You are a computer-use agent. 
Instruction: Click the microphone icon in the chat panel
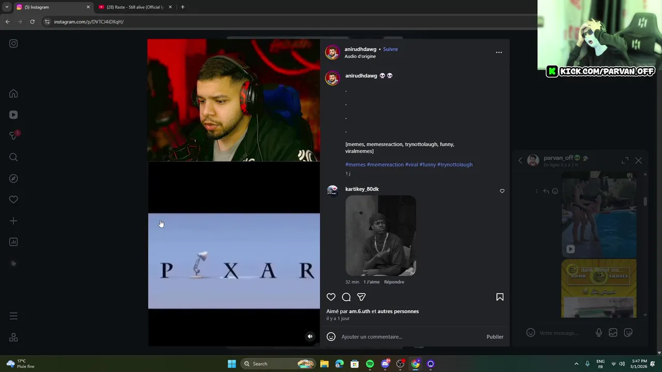pyautogui.click(x=599, y=333)
